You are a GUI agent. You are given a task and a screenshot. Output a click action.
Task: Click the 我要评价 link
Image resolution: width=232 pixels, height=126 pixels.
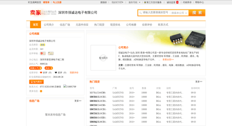pyautogui.click(x=74, y=73)
